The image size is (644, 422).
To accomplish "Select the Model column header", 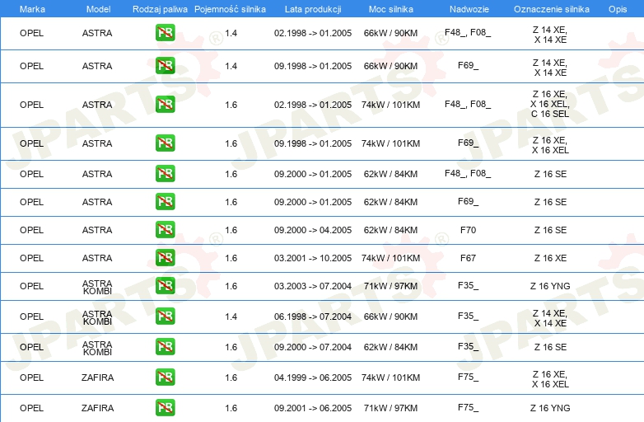I will click(x=98, y=9).
